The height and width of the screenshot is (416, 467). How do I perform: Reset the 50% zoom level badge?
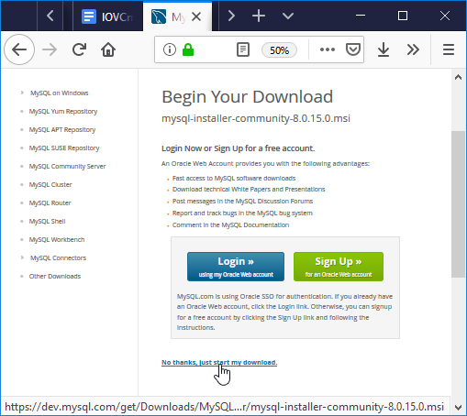279,50
